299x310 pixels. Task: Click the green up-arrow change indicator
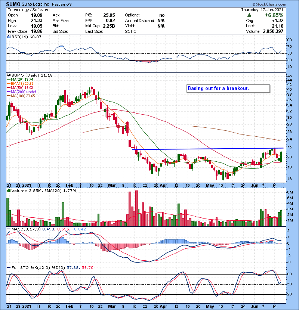click(249, 15)
